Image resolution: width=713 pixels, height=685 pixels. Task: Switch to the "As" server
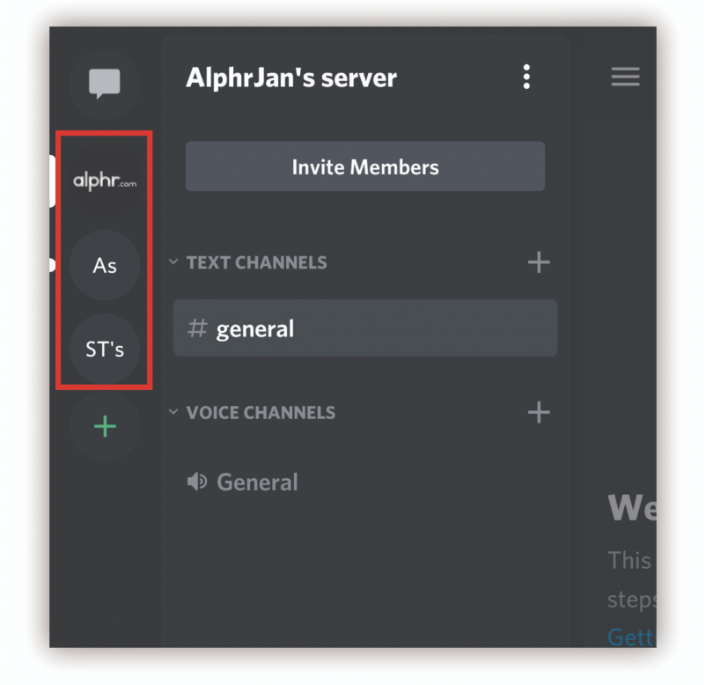105,265
